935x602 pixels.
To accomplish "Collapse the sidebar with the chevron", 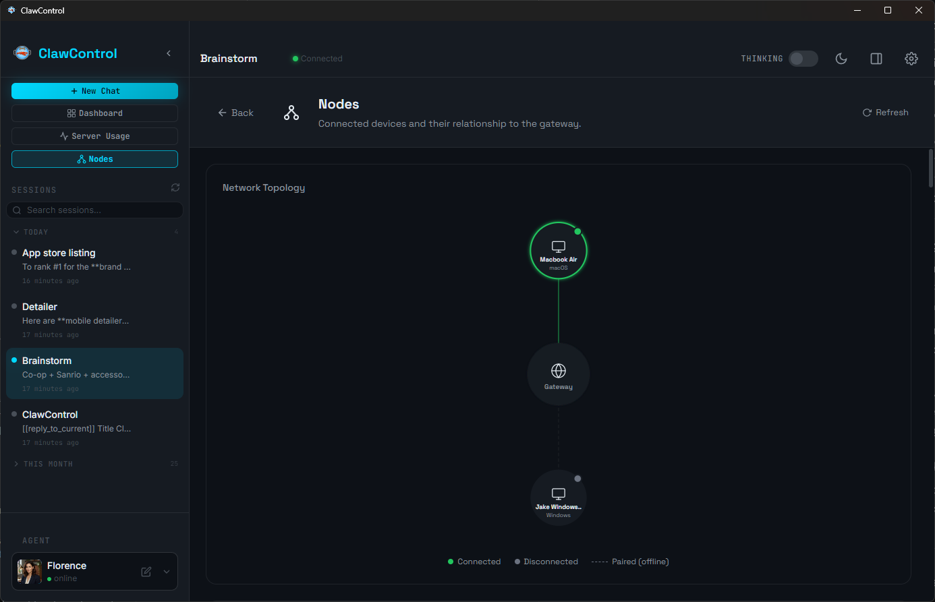I will click(168, 53).
